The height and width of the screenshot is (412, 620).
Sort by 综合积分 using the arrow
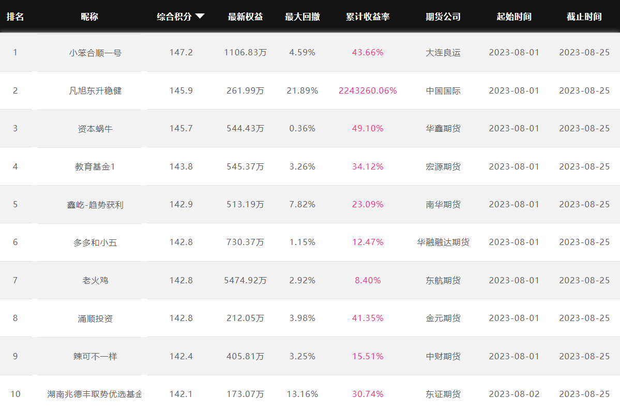coord(200,16)
